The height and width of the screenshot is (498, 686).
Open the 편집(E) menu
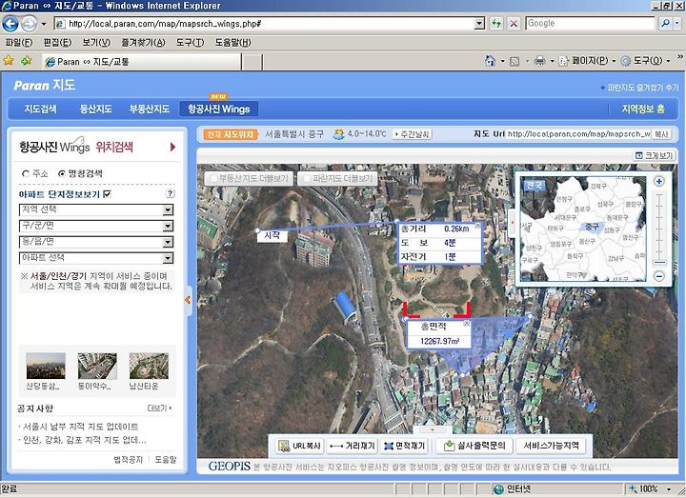[x=57, y=43]
